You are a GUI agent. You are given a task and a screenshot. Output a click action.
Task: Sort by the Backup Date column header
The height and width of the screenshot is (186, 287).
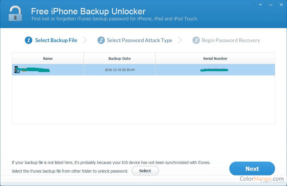[119, 58]
